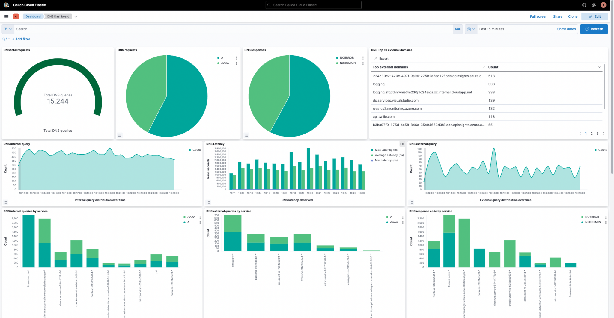Image resolution: width=614 pixels, height=318 pixels.
Task: Toggle the legend on the DNS Latency chart
Action: click(208, 202)
